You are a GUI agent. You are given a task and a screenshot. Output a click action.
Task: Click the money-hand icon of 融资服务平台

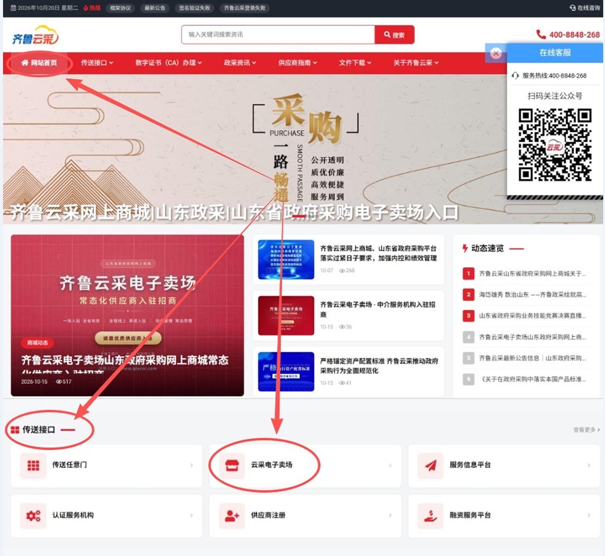coord(431,515)
